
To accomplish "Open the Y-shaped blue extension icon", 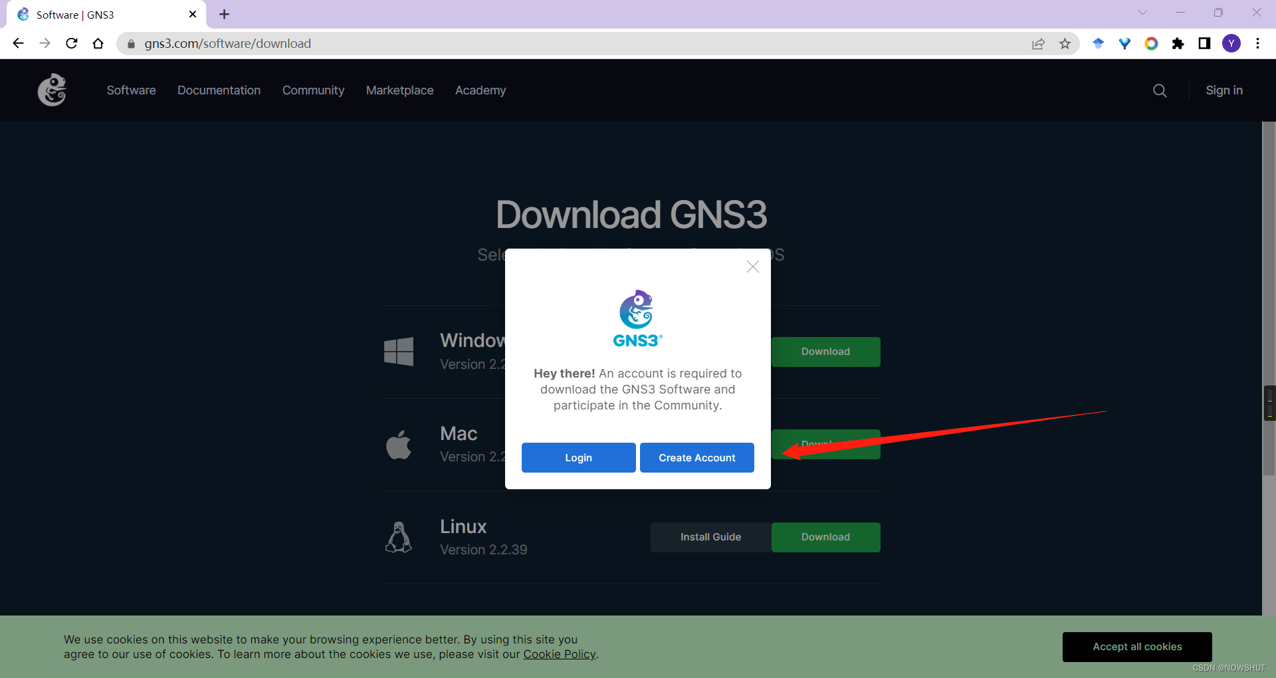I will [1124, 43].
